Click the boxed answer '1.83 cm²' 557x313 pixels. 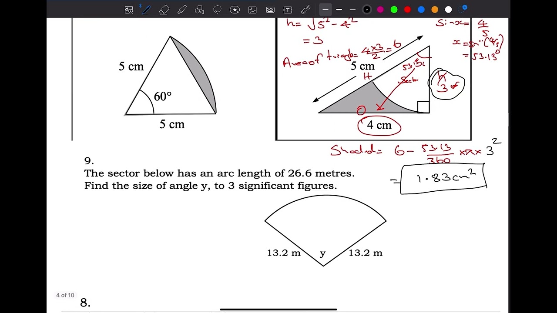pos(443,179)
